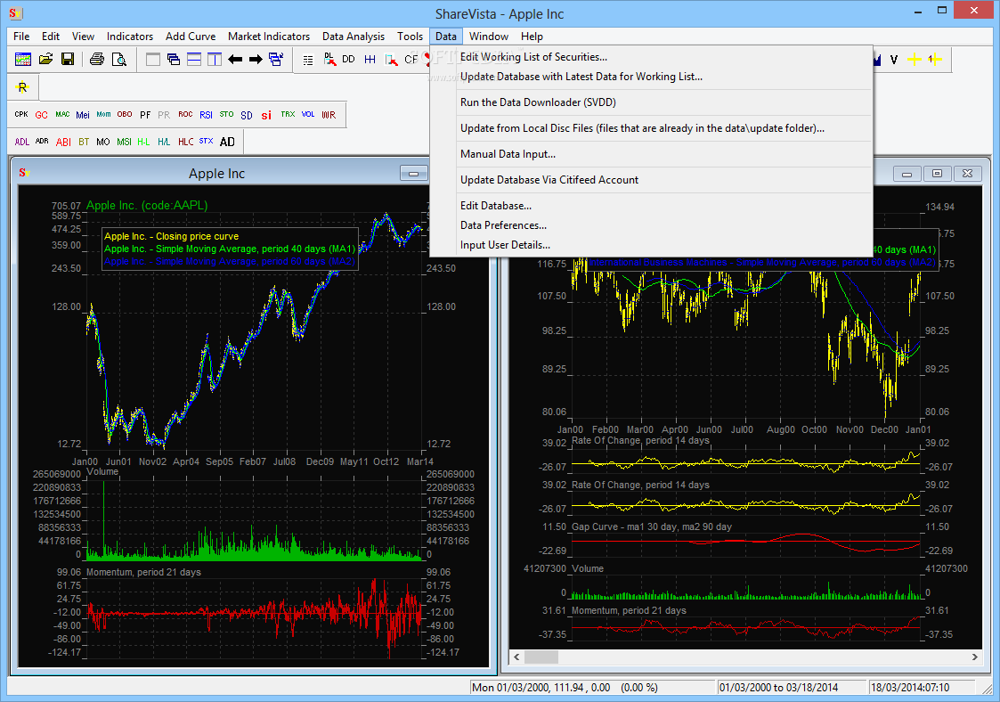This screenshot has height=702, width=1000.
Task: Open the Add Curve menu
Action: click(190, 37)
